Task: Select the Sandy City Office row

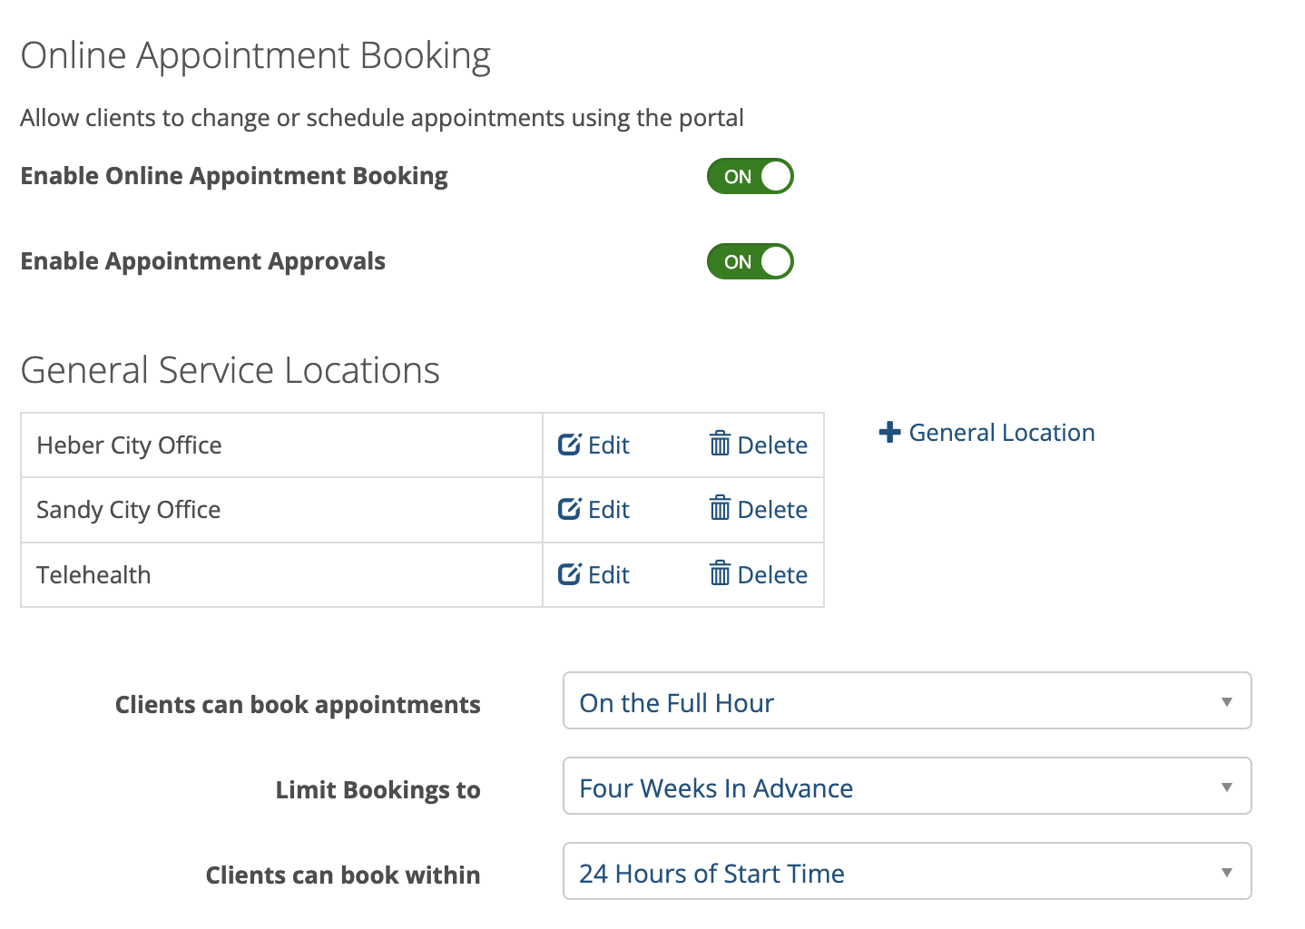Action: 272,510
